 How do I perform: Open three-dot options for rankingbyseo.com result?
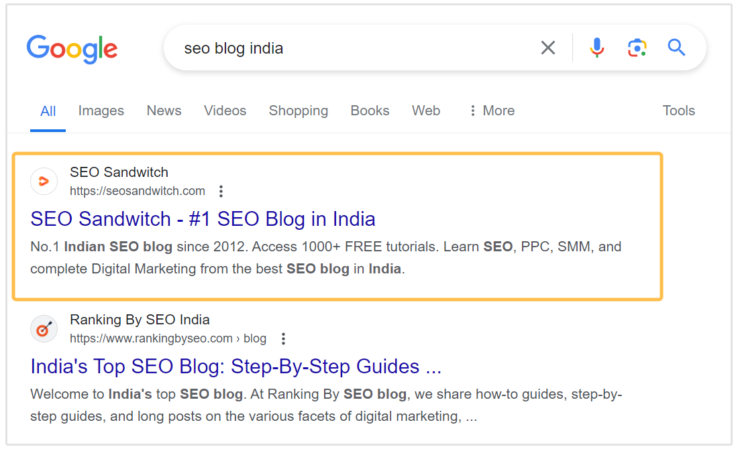pos(283,338)
